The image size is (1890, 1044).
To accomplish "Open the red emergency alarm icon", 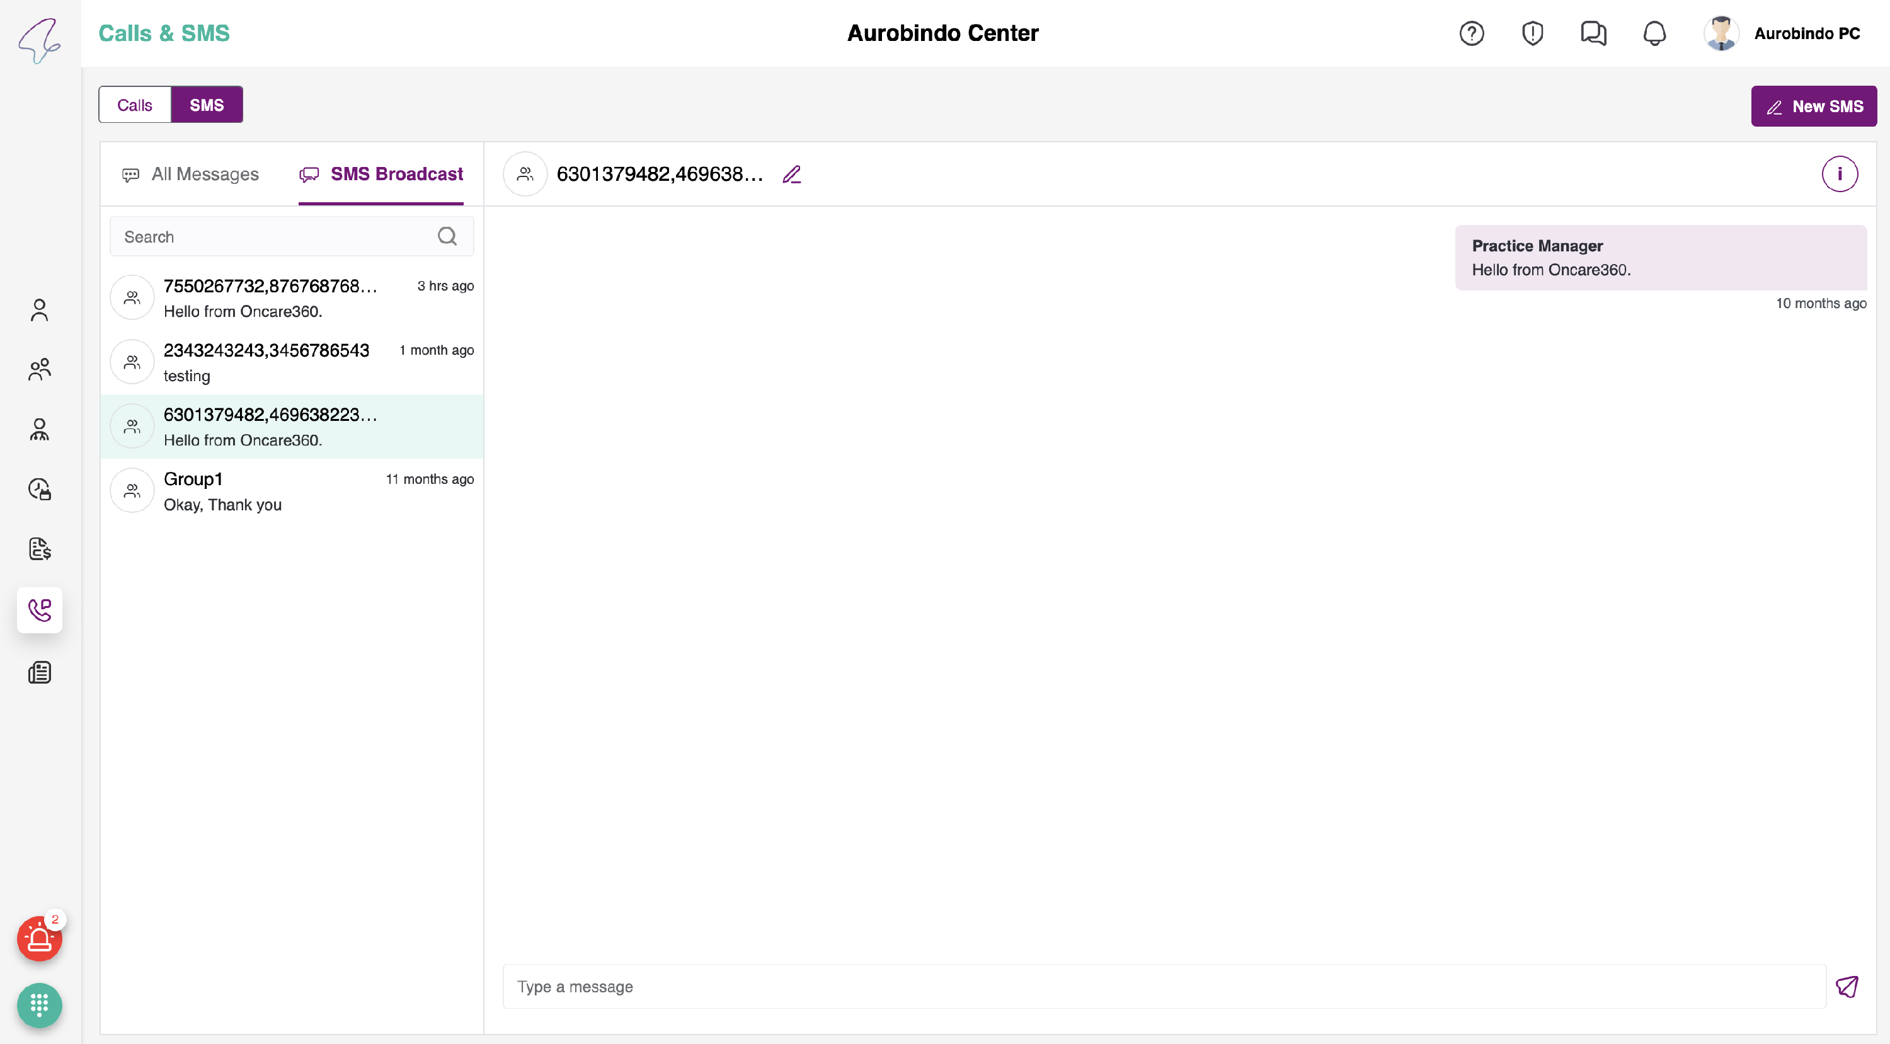I will (x=40, y=938).
